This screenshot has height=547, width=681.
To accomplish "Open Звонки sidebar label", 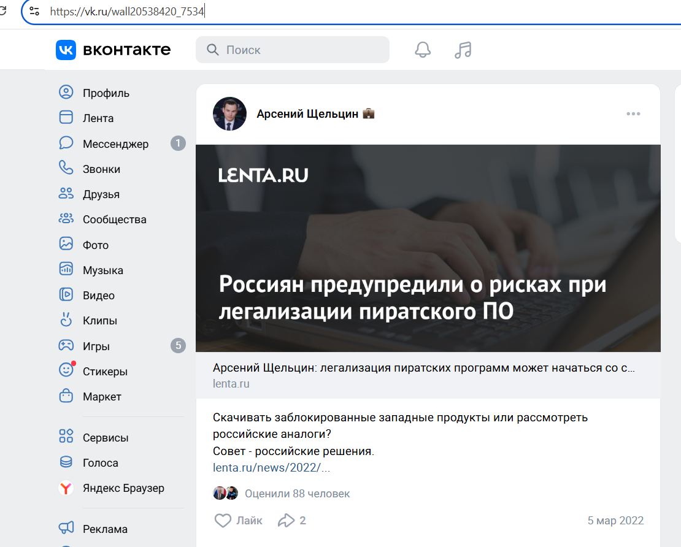I will (x=102, y=169).
